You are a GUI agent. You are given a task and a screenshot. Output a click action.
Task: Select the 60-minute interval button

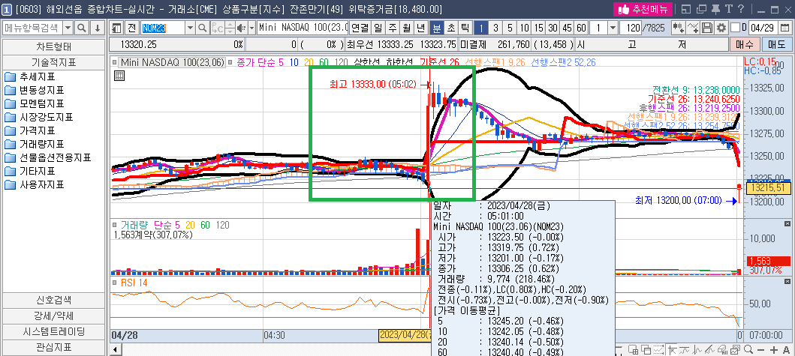[582, 27]
